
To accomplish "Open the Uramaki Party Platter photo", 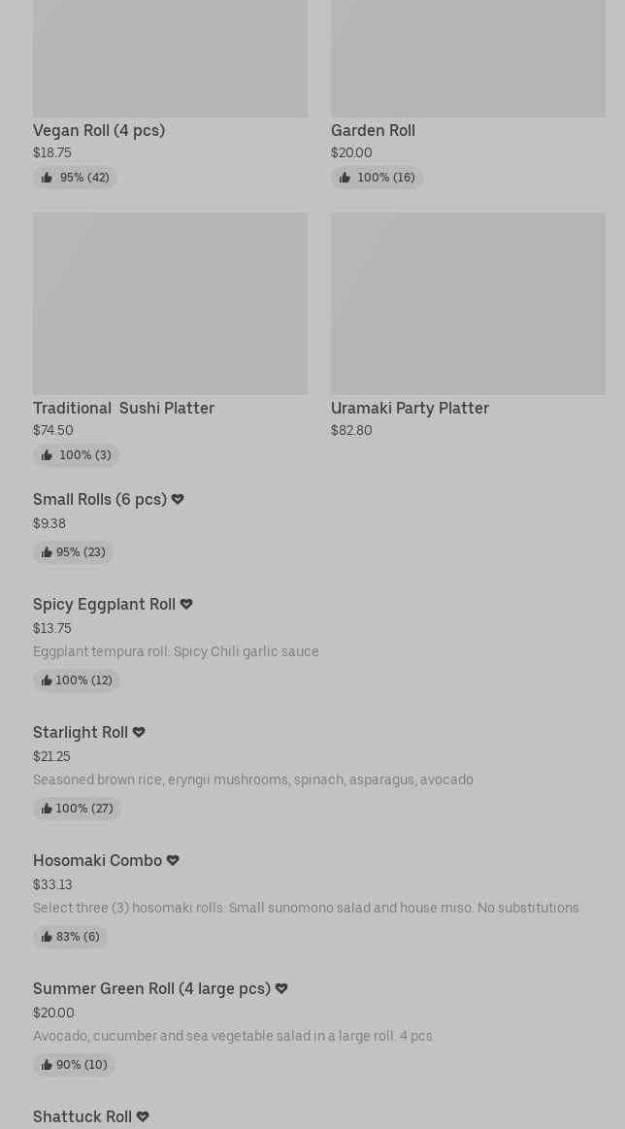I will tap(468, 303).
